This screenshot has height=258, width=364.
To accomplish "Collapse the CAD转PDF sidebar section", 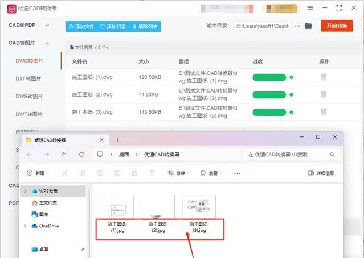I will [x=47, y=25].
